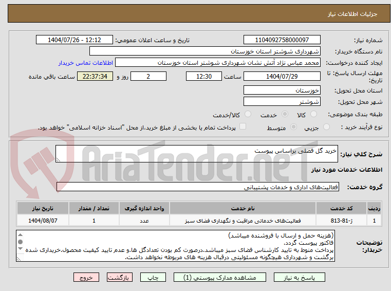The image size is (391, 291).
Task: Click service name cell فعالیت‌های خدماتی مراقبت فضای سبز
Action: [243, 221]
